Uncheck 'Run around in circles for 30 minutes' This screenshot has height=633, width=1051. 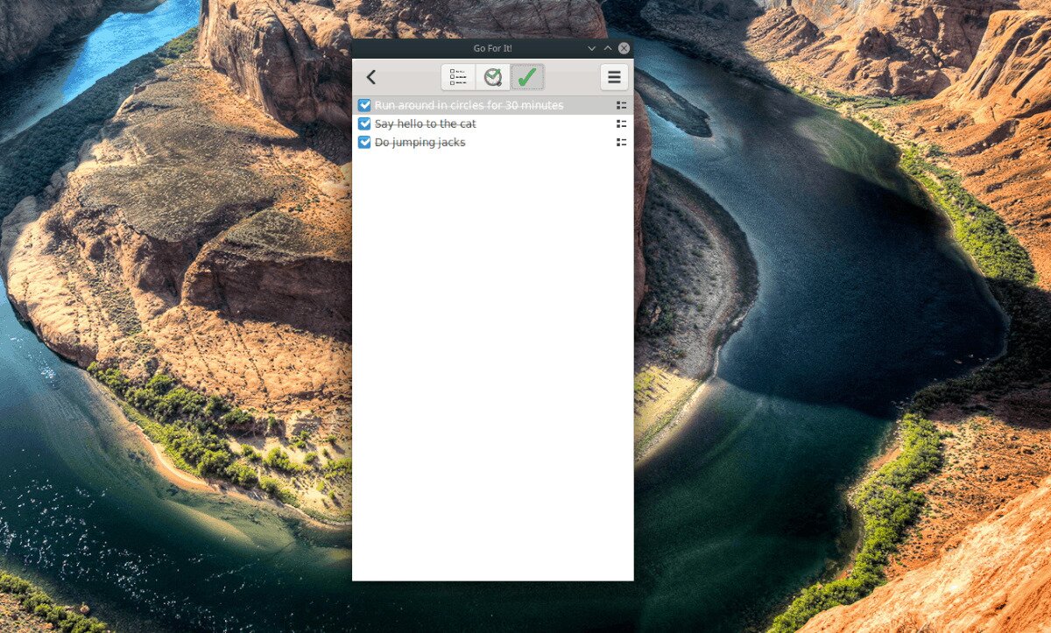[x=365, y=105]
